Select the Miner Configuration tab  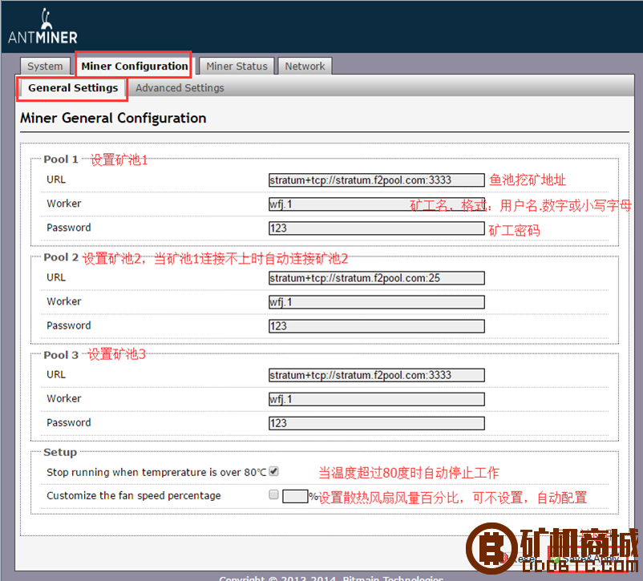click(x=134, y=66)
